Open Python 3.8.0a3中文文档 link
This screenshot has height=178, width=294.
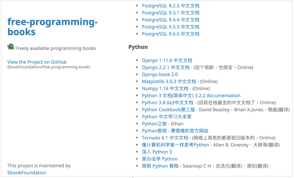coord(168,103)
